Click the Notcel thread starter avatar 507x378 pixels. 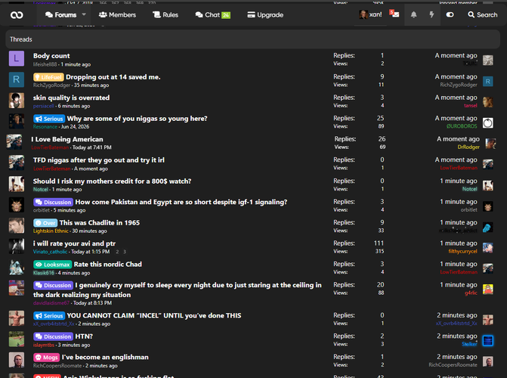[17, 184]
